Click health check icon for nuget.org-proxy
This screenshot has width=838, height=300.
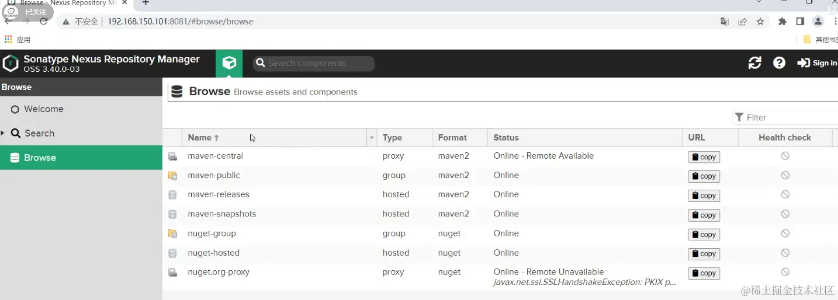(785, 272)
